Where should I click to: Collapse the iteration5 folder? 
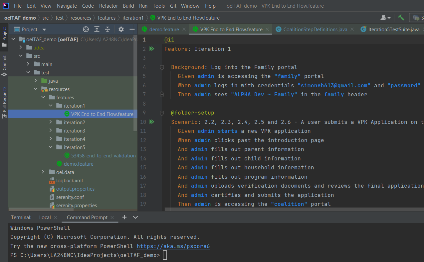coord(51,147)
